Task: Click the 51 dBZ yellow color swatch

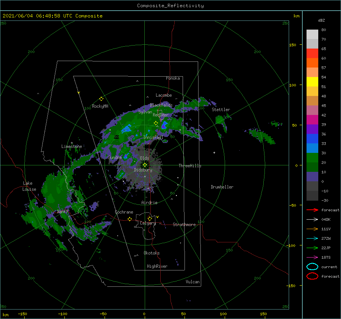Action: coord(312,82)
